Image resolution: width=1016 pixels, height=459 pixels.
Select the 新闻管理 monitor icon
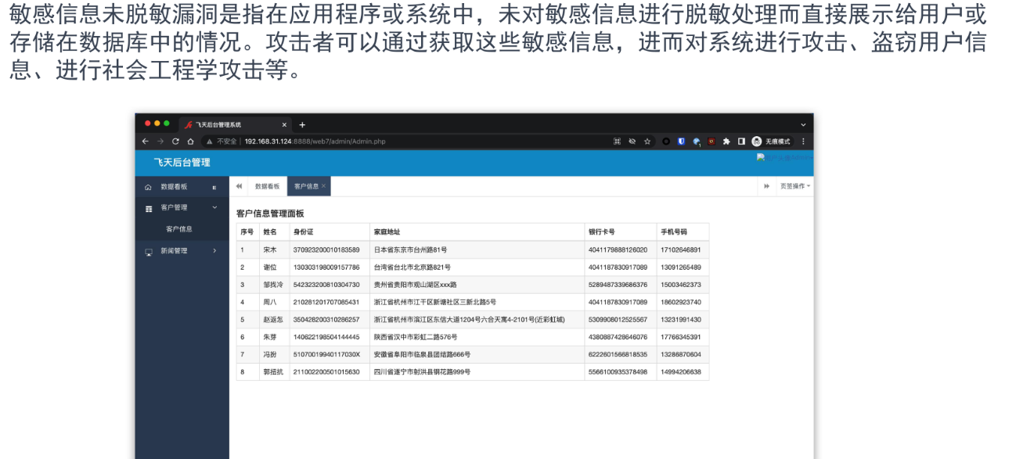pyautogui.click(x=148, y=251)
